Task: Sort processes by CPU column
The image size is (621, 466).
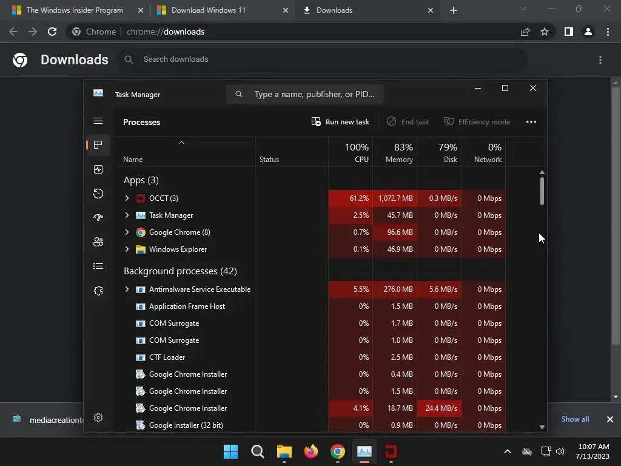Action: (x=351, y=152)
